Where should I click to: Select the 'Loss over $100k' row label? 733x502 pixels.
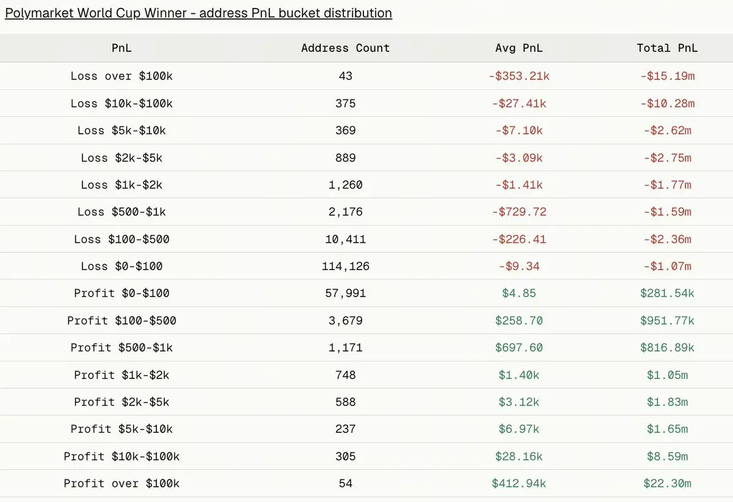point(122,76)
